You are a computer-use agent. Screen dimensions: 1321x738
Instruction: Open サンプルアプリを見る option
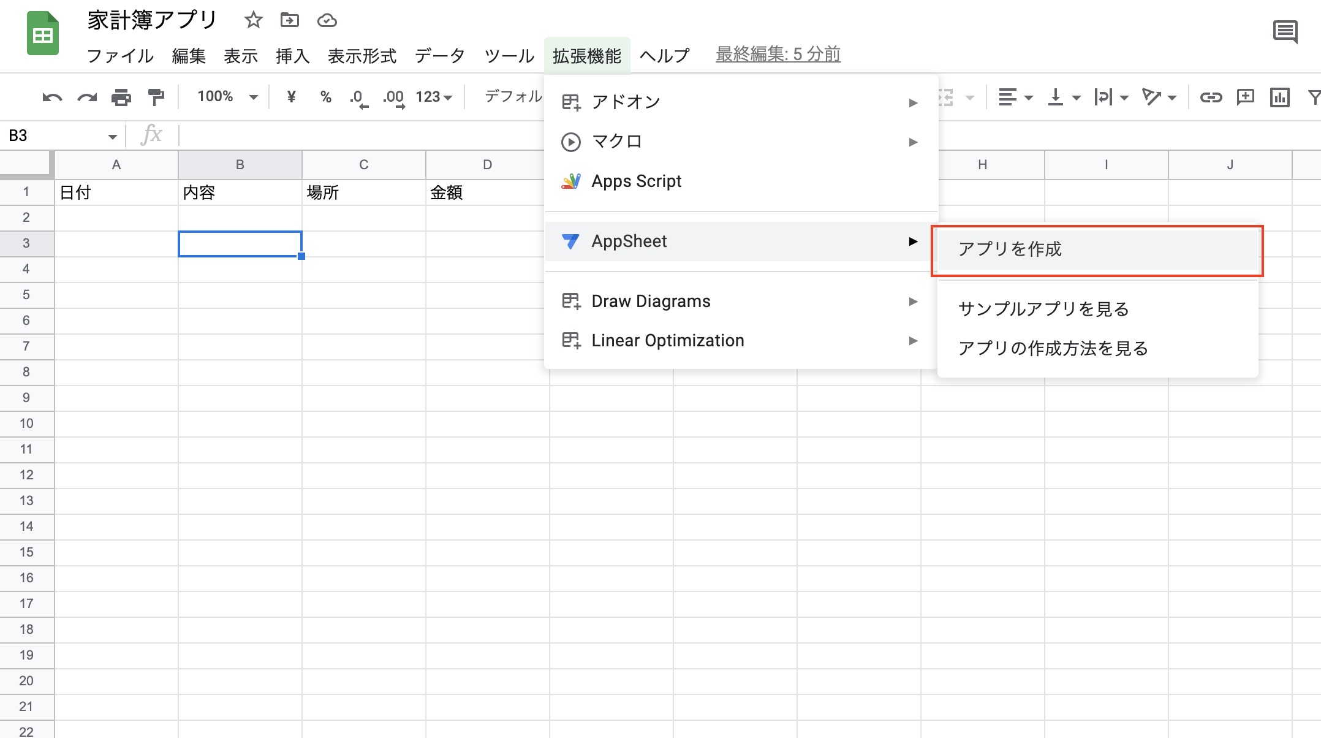point(1043,310)
